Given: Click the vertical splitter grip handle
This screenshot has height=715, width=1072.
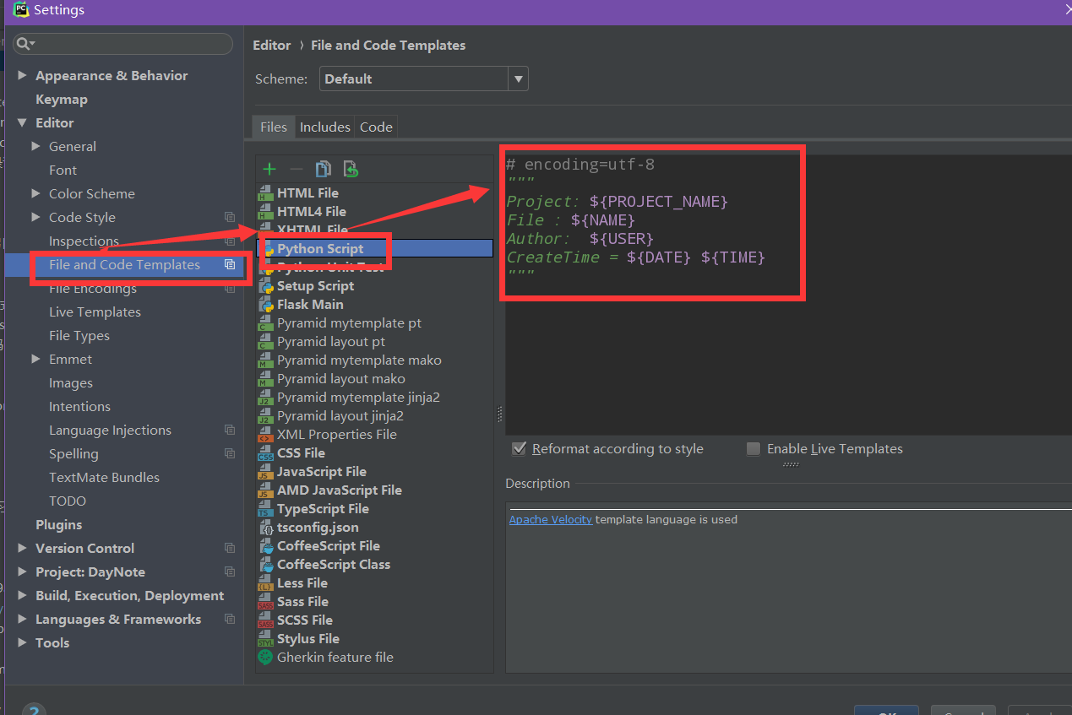Looking at the screenshot, I should click(x=499, y=414).
